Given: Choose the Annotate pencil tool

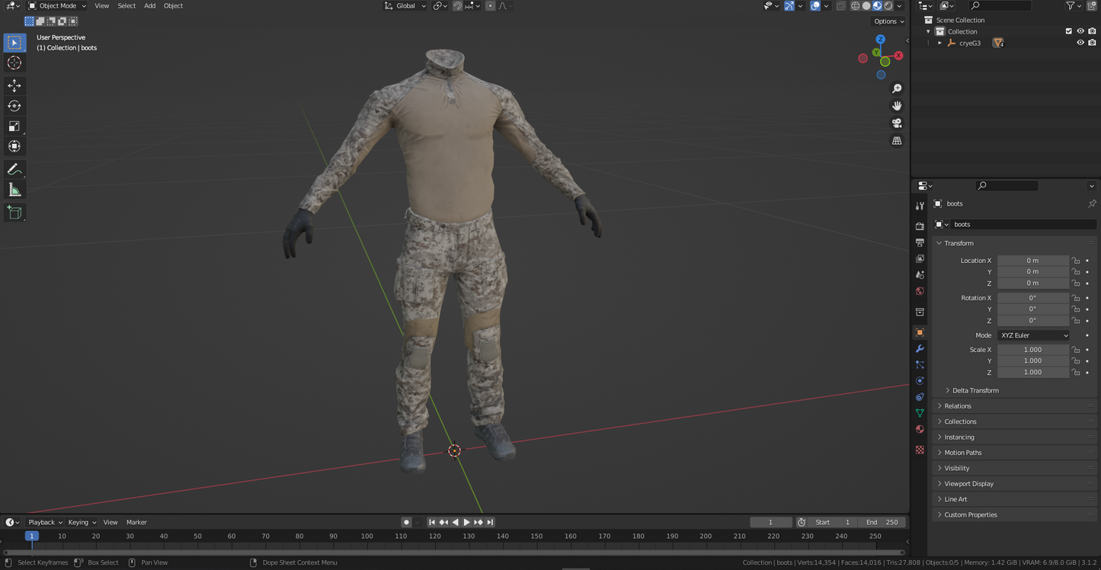Looking at the screenshot, I should coord(14,169).
